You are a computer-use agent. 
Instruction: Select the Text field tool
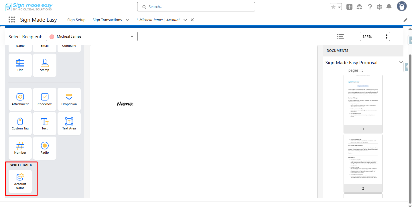tap(45, 124)
